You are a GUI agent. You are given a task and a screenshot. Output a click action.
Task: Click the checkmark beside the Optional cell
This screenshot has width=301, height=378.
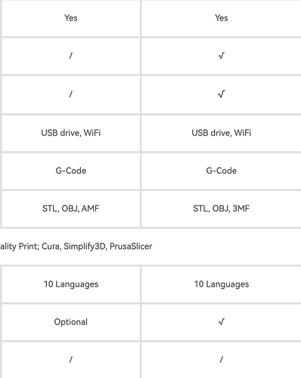coord(222,322)
